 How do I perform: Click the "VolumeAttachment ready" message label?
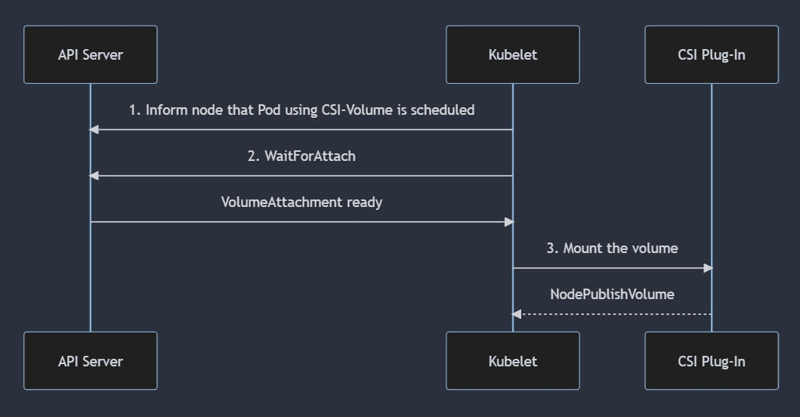(301, 202)
